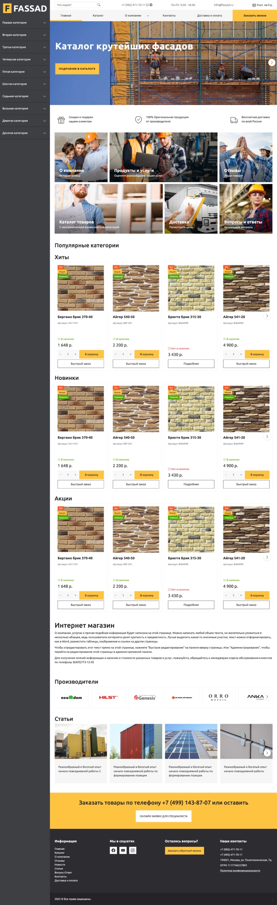Click WhatsApp icon next to phone number
Image resolution: width=277 pixels, height=905 pixels.
(x=147, y=5)
